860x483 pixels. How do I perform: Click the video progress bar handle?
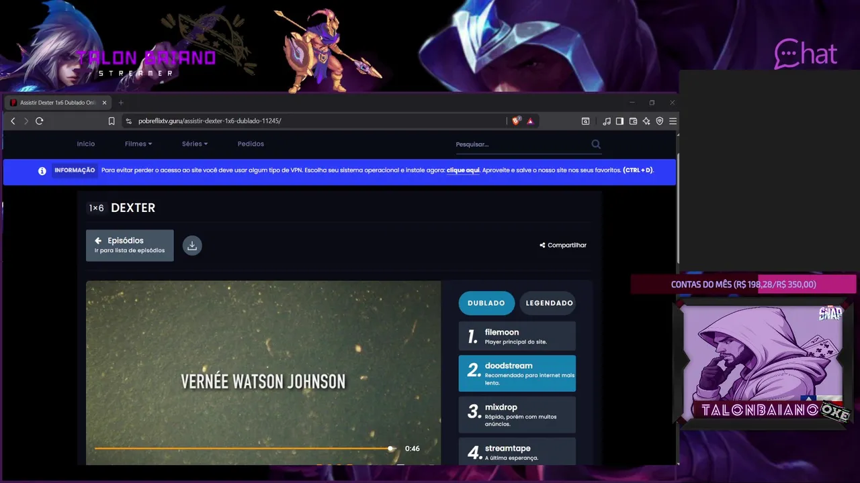coord(390,448)
